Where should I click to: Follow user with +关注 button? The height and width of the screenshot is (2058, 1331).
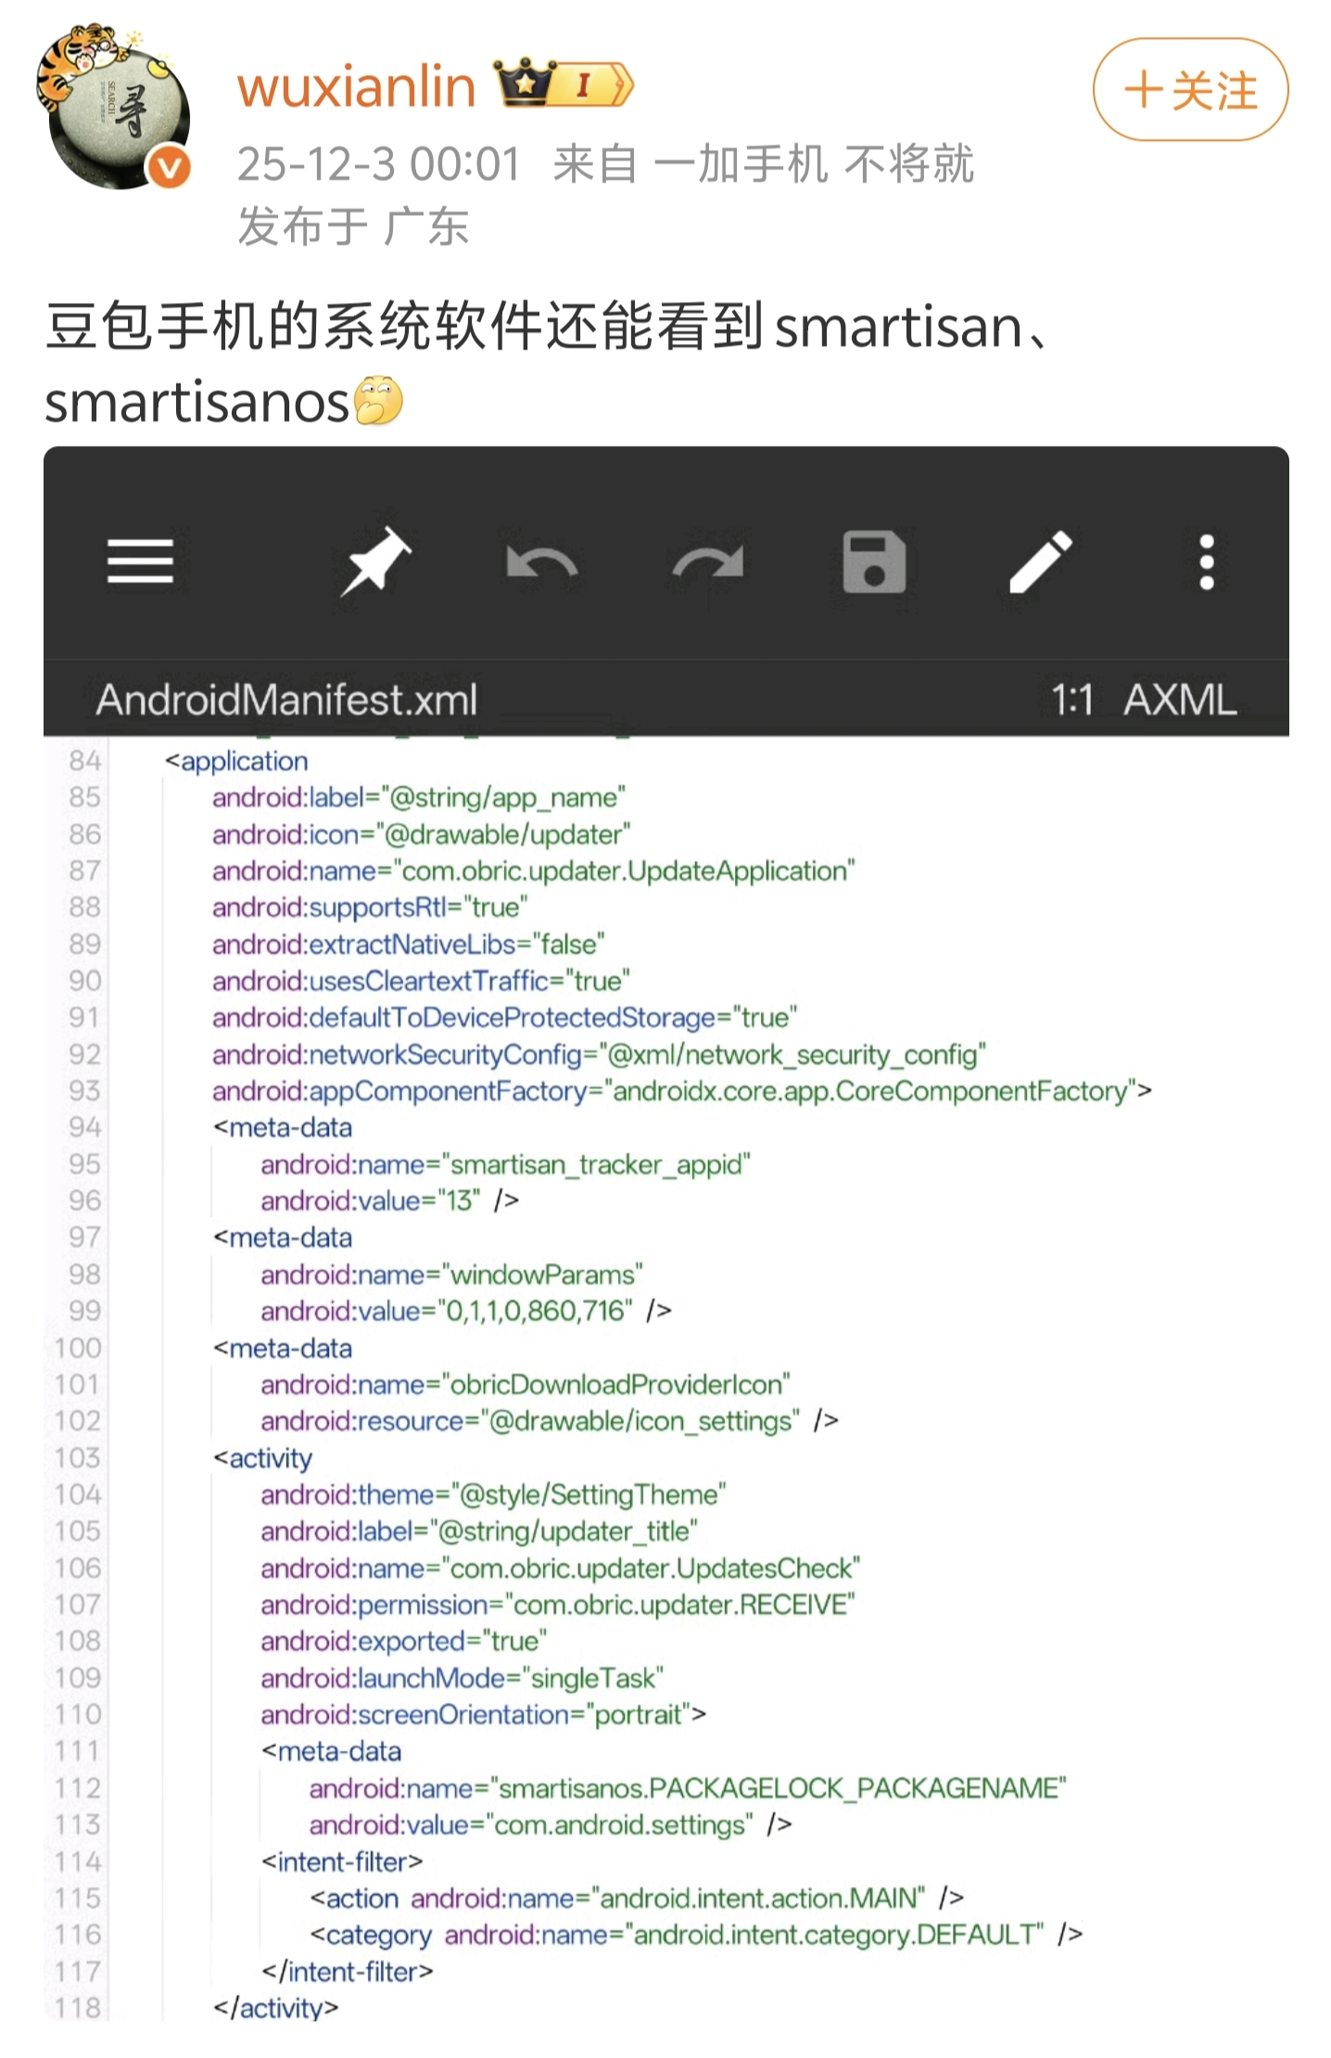(1189, 90)
